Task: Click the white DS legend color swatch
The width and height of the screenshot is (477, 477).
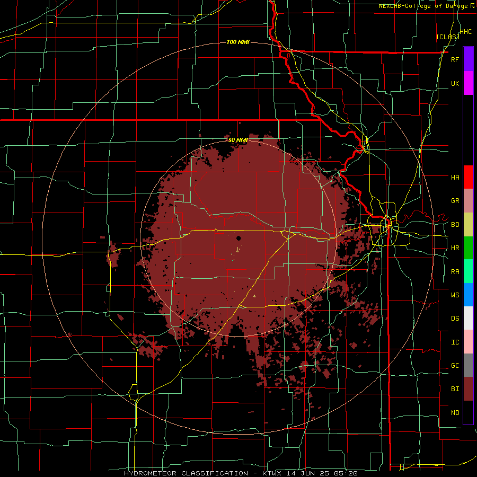Action: point(468,318)
